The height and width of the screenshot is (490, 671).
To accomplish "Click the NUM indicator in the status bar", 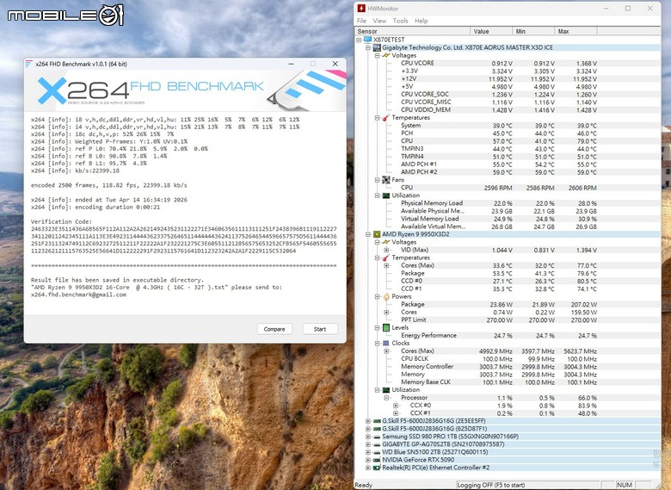I will point(625,485).
